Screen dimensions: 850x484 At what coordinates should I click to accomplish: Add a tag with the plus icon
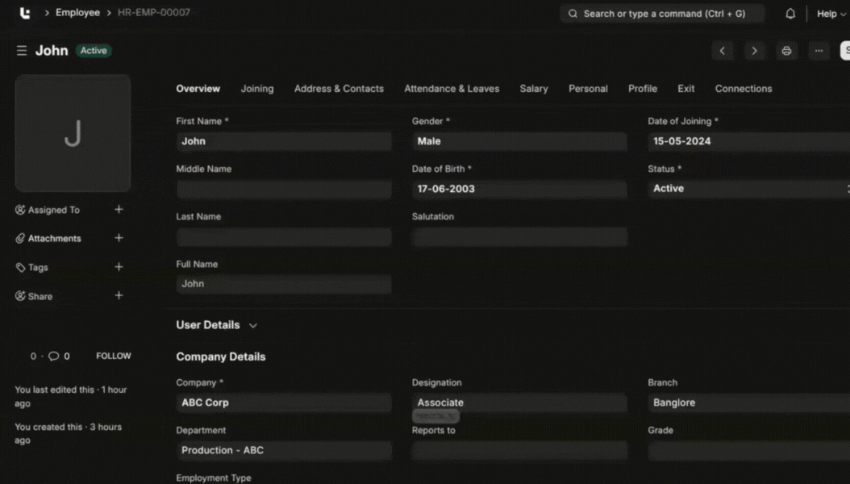119,267
